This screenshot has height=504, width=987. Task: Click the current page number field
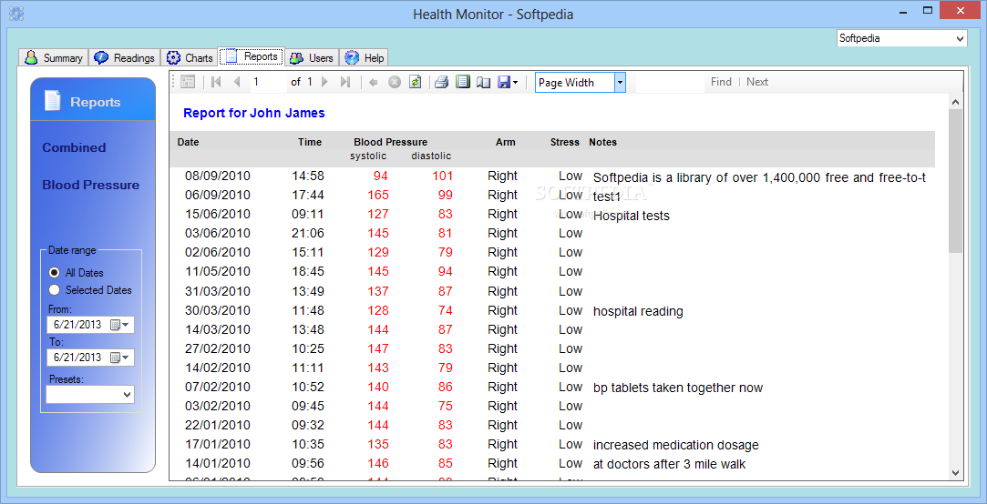269,82
